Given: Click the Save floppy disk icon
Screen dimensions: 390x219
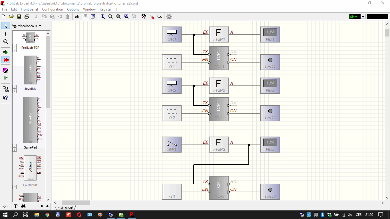Looking at the screenshot, I should (19, 17).
